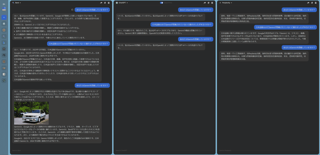Open the Bing 'b' icon in the sidebar

click(4, 43)
